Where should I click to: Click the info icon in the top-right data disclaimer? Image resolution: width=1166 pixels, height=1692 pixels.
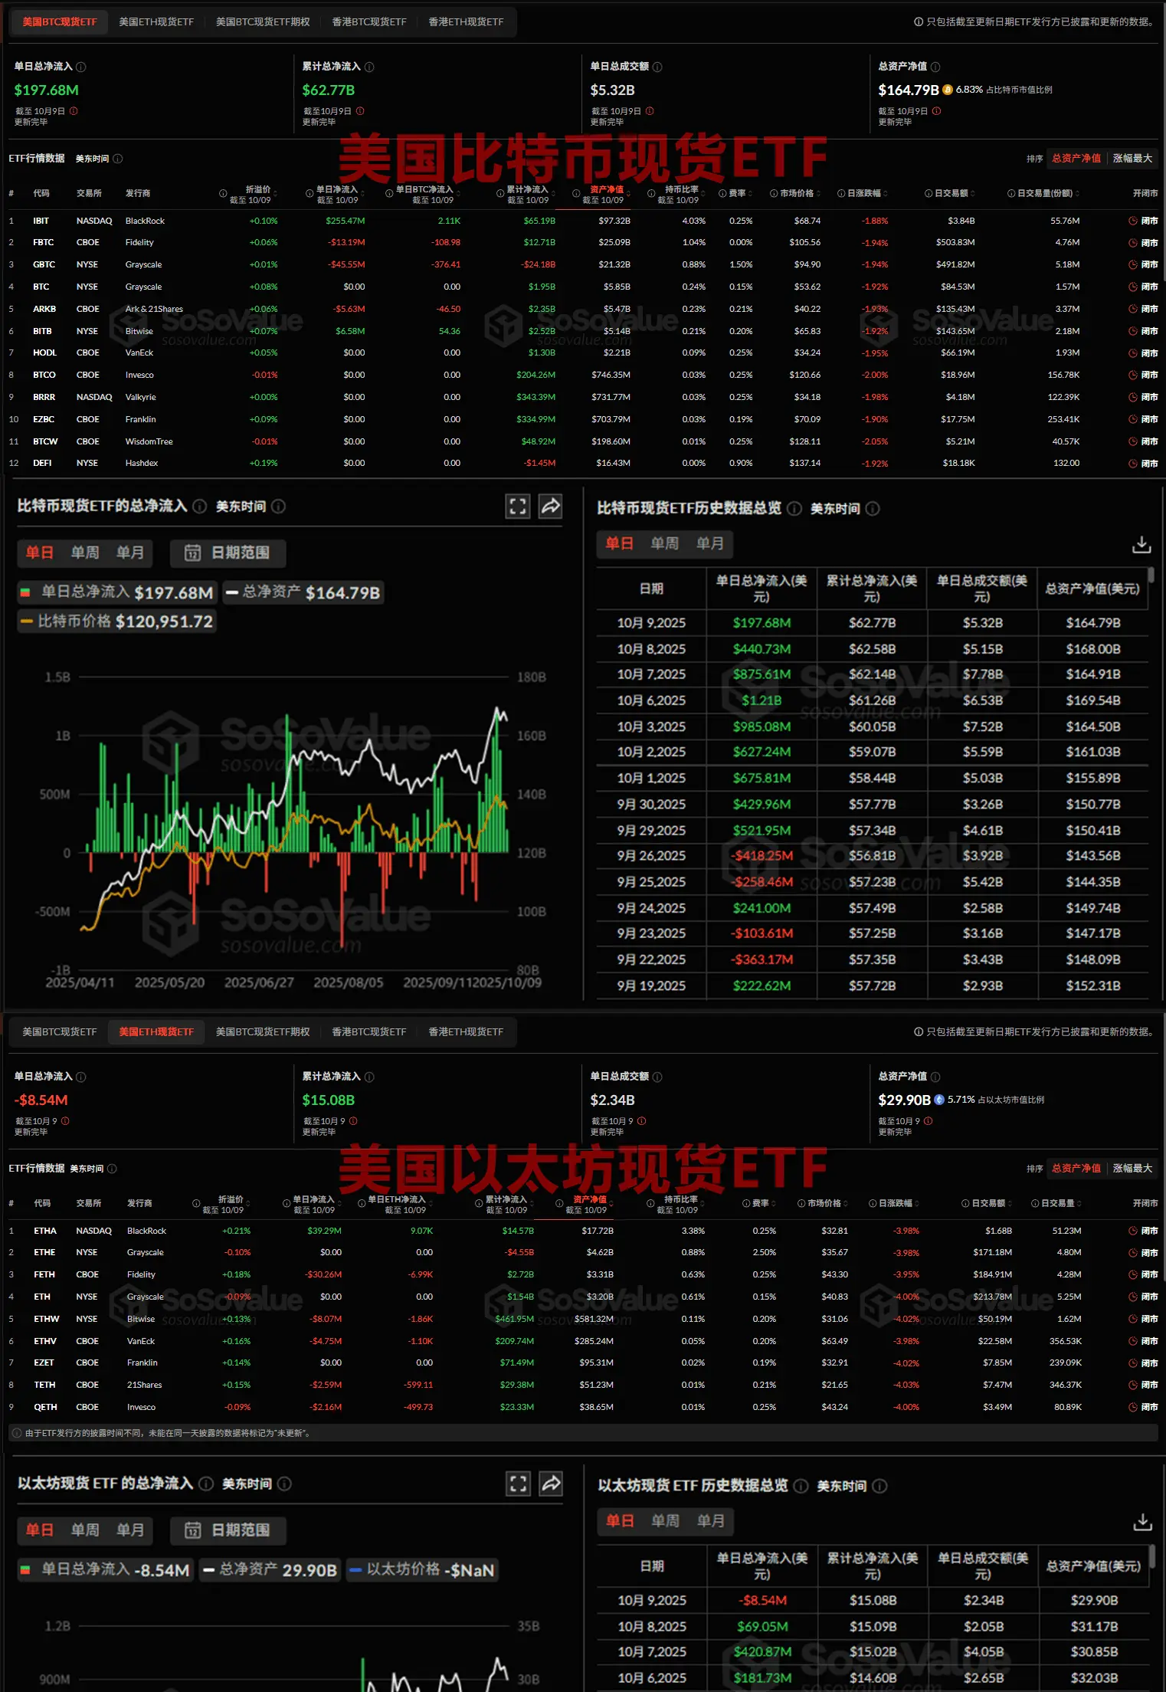[x=919, y=22]
